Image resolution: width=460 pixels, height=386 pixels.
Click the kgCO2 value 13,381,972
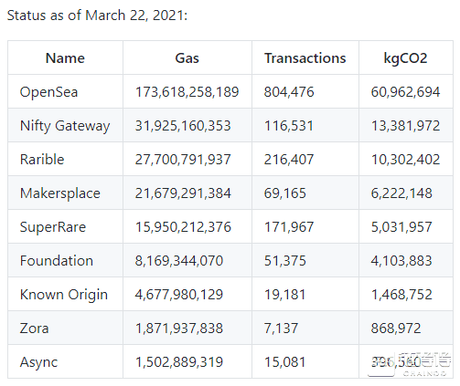point(405,126)
